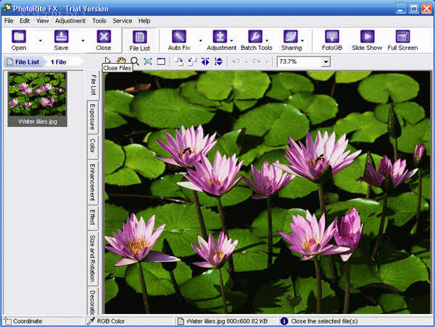The height and width of the screenshot is (327, 435).
Task: Click the Close toolbar button
Action: pyautogui.click(x=104, y=40)
